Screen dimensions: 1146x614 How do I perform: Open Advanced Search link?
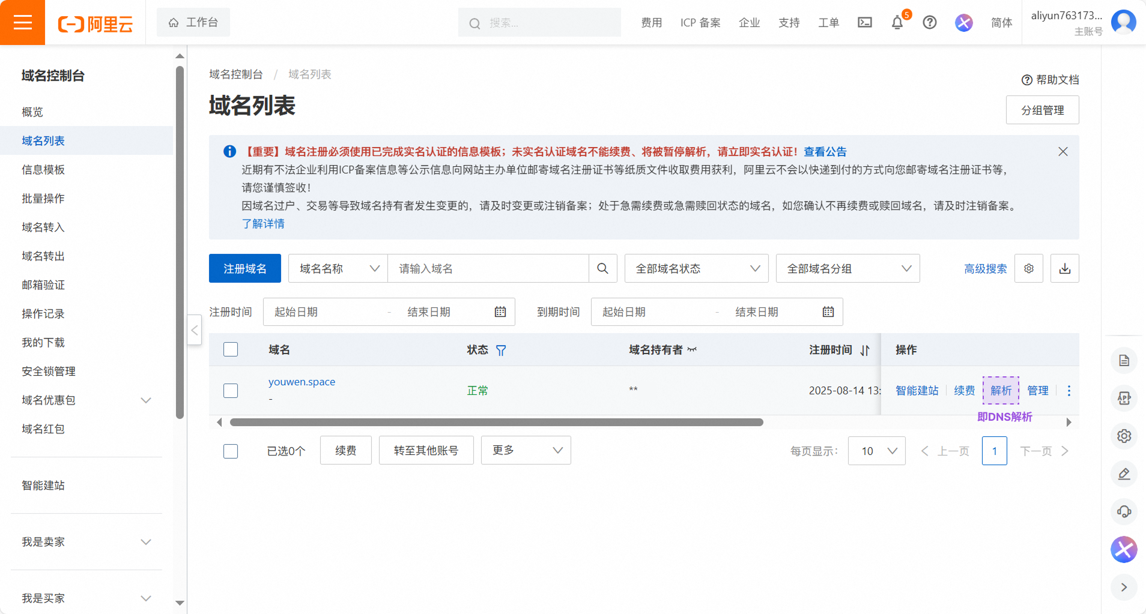986,269
